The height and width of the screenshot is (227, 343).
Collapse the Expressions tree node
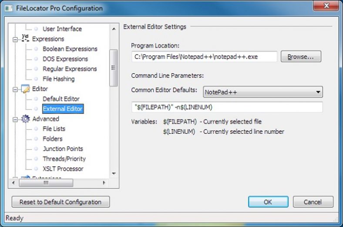[15, 40]
